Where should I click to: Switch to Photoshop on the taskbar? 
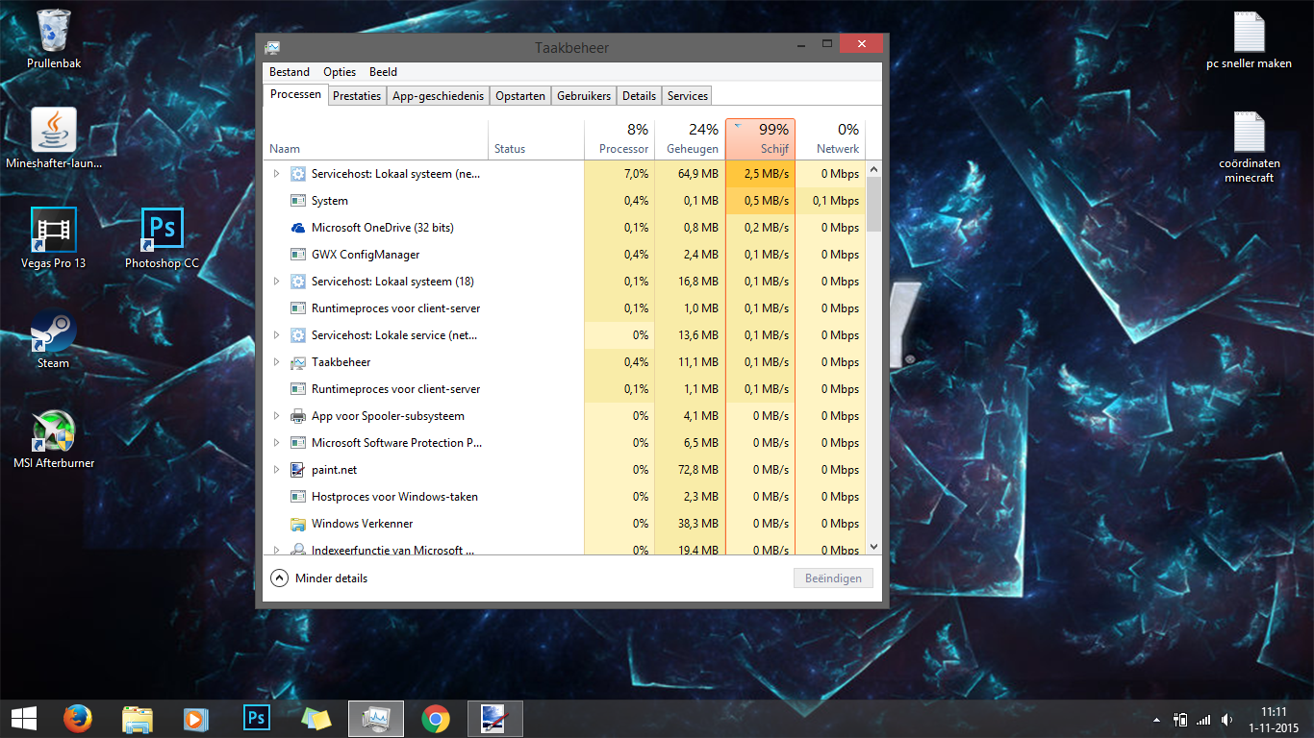pyautogui.click(x=256, y=718)
